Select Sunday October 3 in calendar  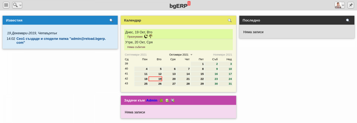[226, 64]
